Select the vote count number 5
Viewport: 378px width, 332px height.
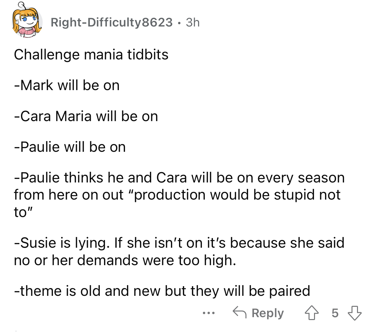(335, 313)
